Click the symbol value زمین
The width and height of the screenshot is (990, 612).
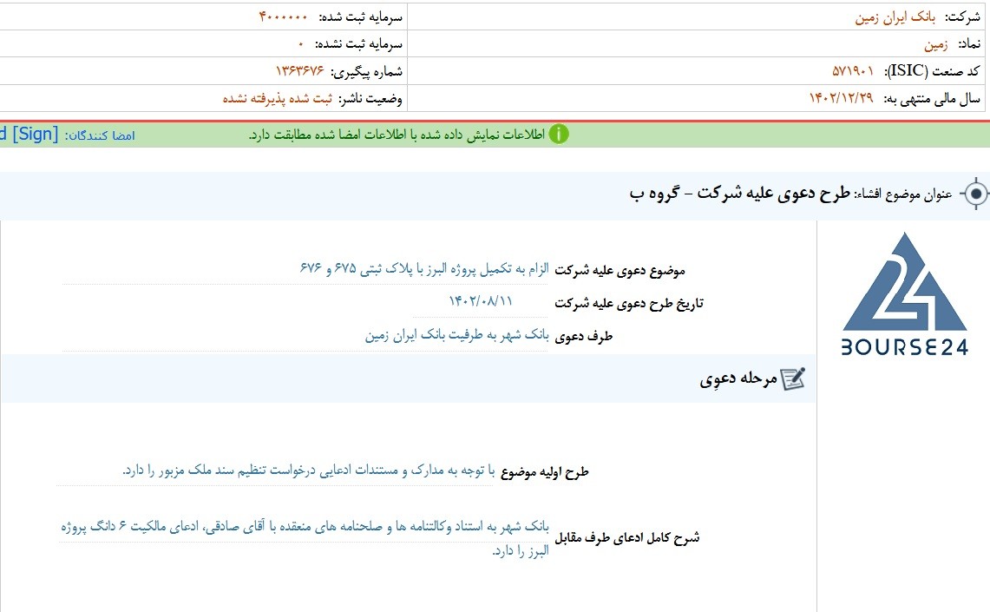coord(935,44)
